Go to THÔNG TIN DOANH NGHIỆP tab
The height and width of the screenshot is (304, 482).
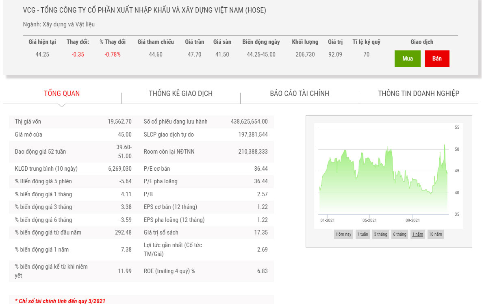click(x=419, y=93)
